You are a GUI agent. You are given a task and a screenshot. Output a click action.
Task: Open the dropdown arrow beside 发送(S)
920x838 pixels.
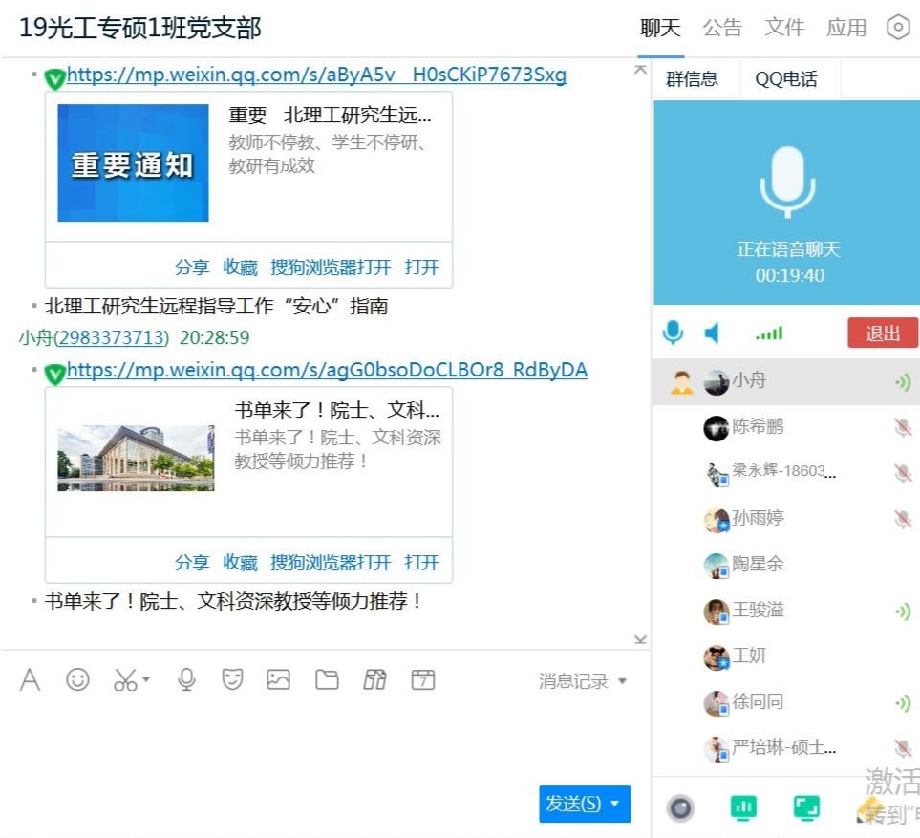click(615, 804)
